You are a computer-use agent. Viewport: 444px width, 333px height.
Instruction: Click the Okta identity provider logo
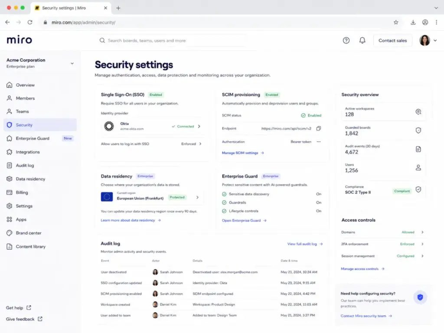click(x=109, y=126)
